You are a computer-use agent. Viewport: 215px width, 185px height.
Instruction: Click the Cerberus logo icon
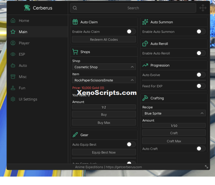tap(27, 8)
